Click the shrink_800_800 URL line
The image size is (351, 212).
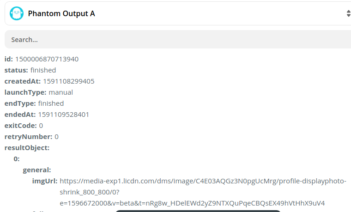point(90,192)
